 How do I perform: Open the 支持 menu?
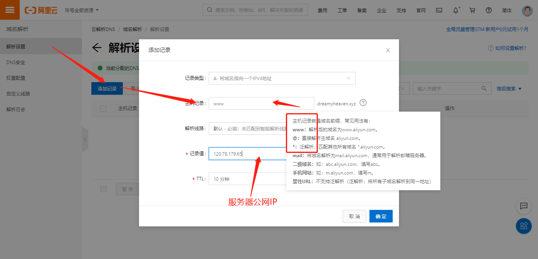pyautogui.click(x=401, y=11)
